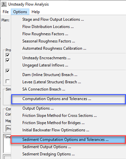The height and width of the screenshot is (159, 126).
Task: Toggle the first checked box under Pro
Action: (x=8, y=55)
